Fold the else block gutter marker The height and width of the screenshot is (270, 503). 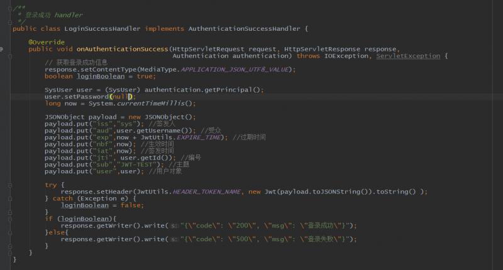pos(10,232)
